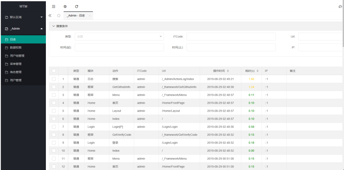The width and height of the screenshot is (344, 170).
Task: Click the double-left arrow tab scroller
Action: click(50, 16)
